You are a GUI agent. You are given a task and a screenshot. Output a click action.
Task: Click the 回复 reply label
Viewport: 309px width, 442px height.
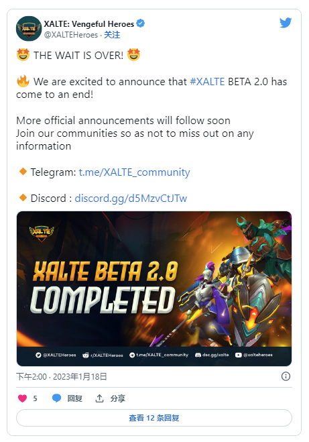pyautogui.click(x=74, y=398)
